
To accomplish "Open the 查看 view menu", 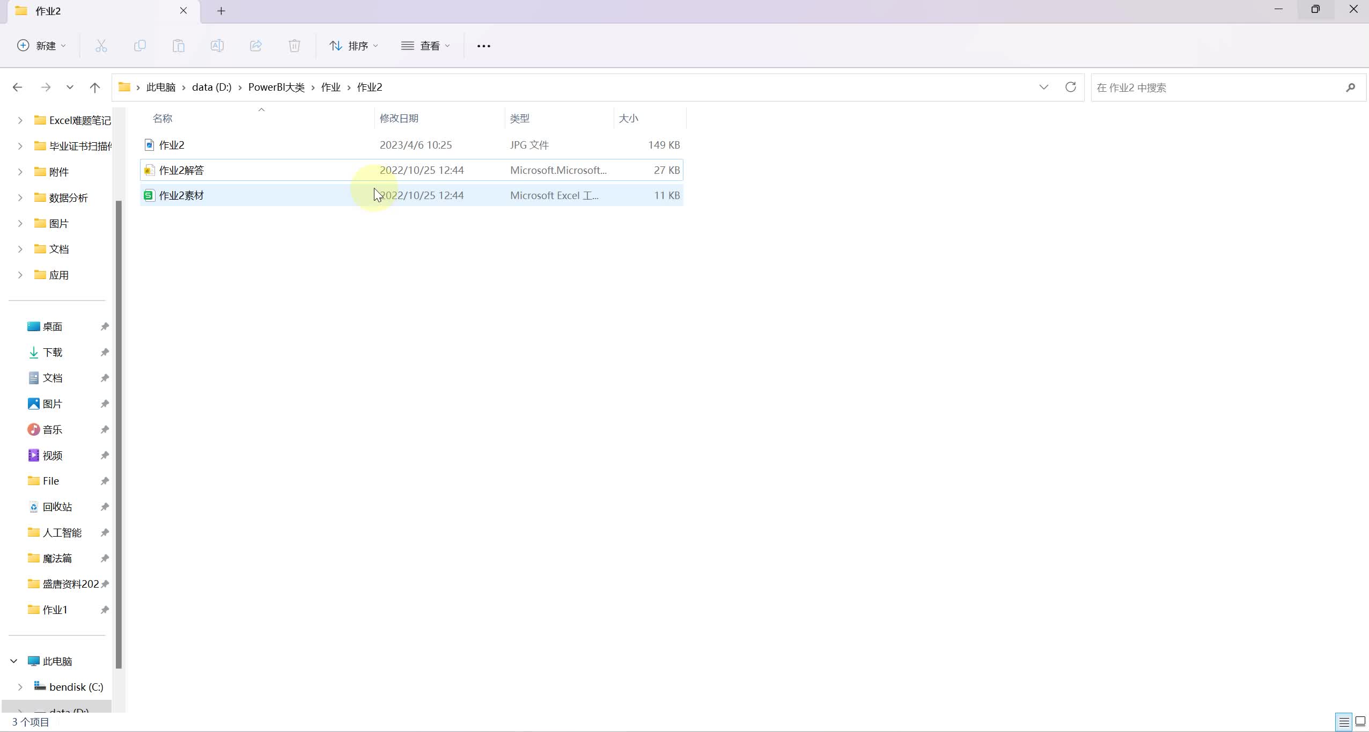I will coord(425,46).
